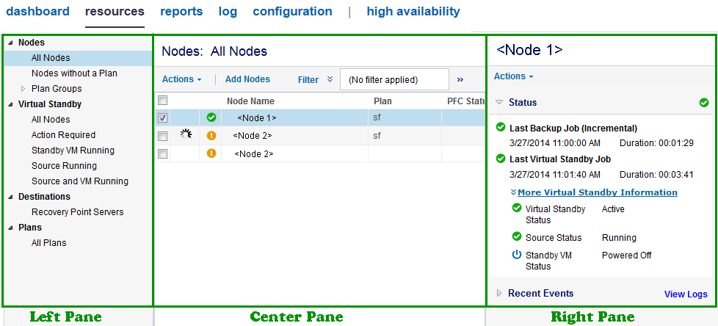Check the select-all checkbox in table header
This screenshot has height=326, width=718.
(x=163, y=101)
